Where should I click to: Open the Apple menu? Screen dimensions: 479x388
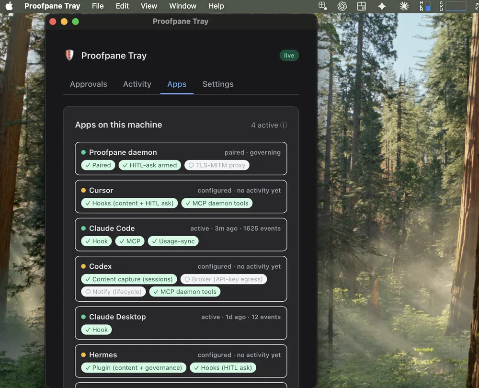[9, 6]
